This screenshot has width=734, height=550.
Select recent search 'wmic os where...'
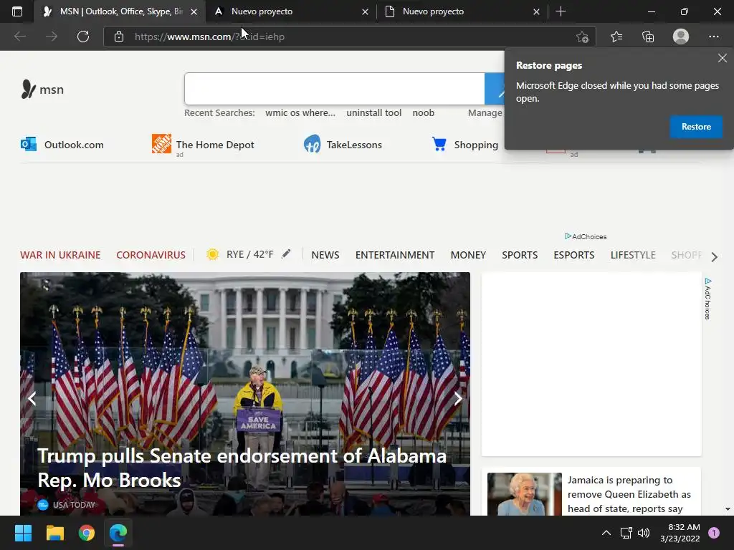[300, 112]
